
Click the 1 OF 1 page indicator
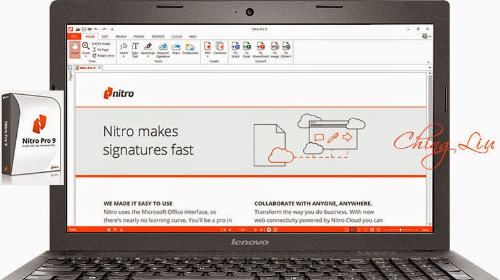click(x=242, y=229)
